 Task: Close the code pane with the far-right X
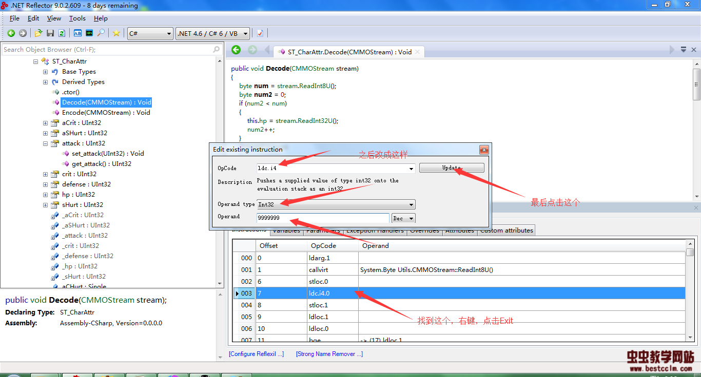tap(694, 50)
